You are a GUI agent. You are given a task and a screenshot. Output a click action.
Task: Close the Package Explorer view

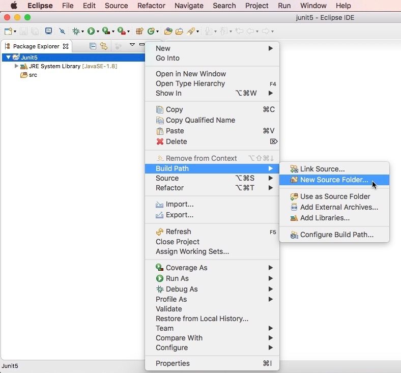tap(66, 46)
